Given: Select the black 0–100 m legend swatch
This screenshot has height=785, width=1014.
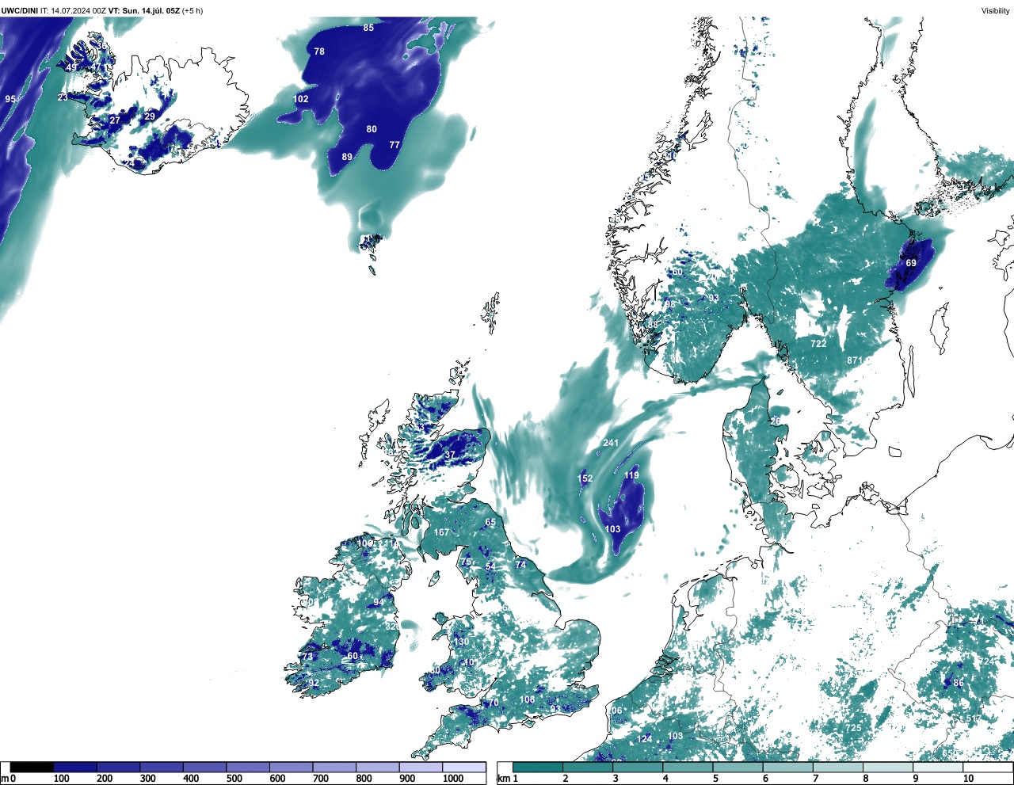Looking at the screenshot, I should [32, 768].
